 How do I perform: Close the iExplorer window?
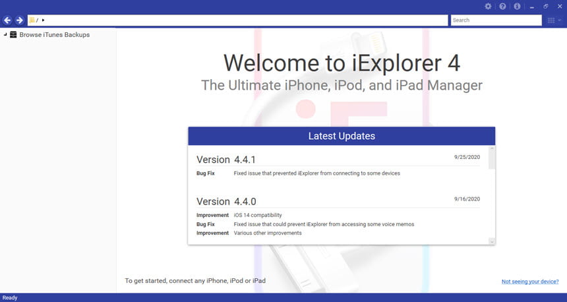[560, 6]
